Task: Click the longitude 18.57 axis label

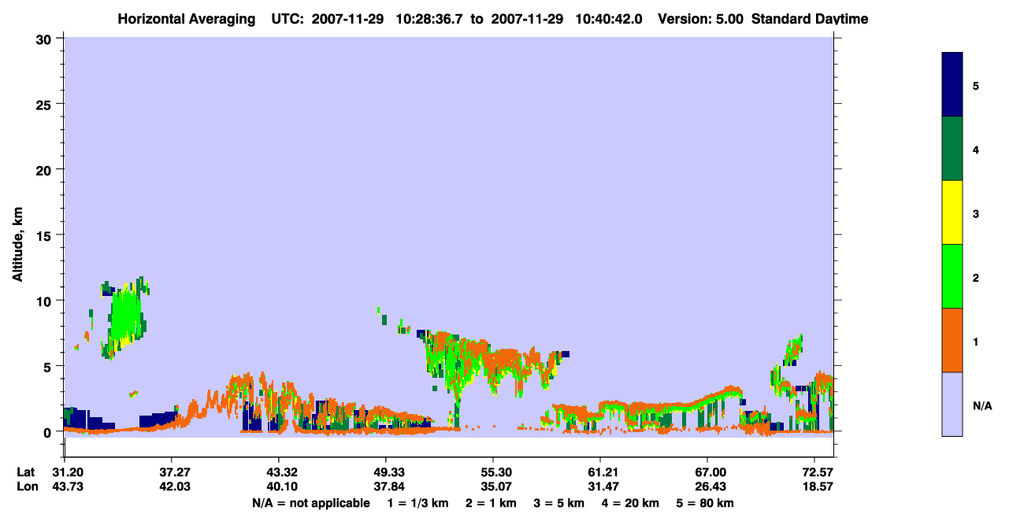Action: point(814,487)
